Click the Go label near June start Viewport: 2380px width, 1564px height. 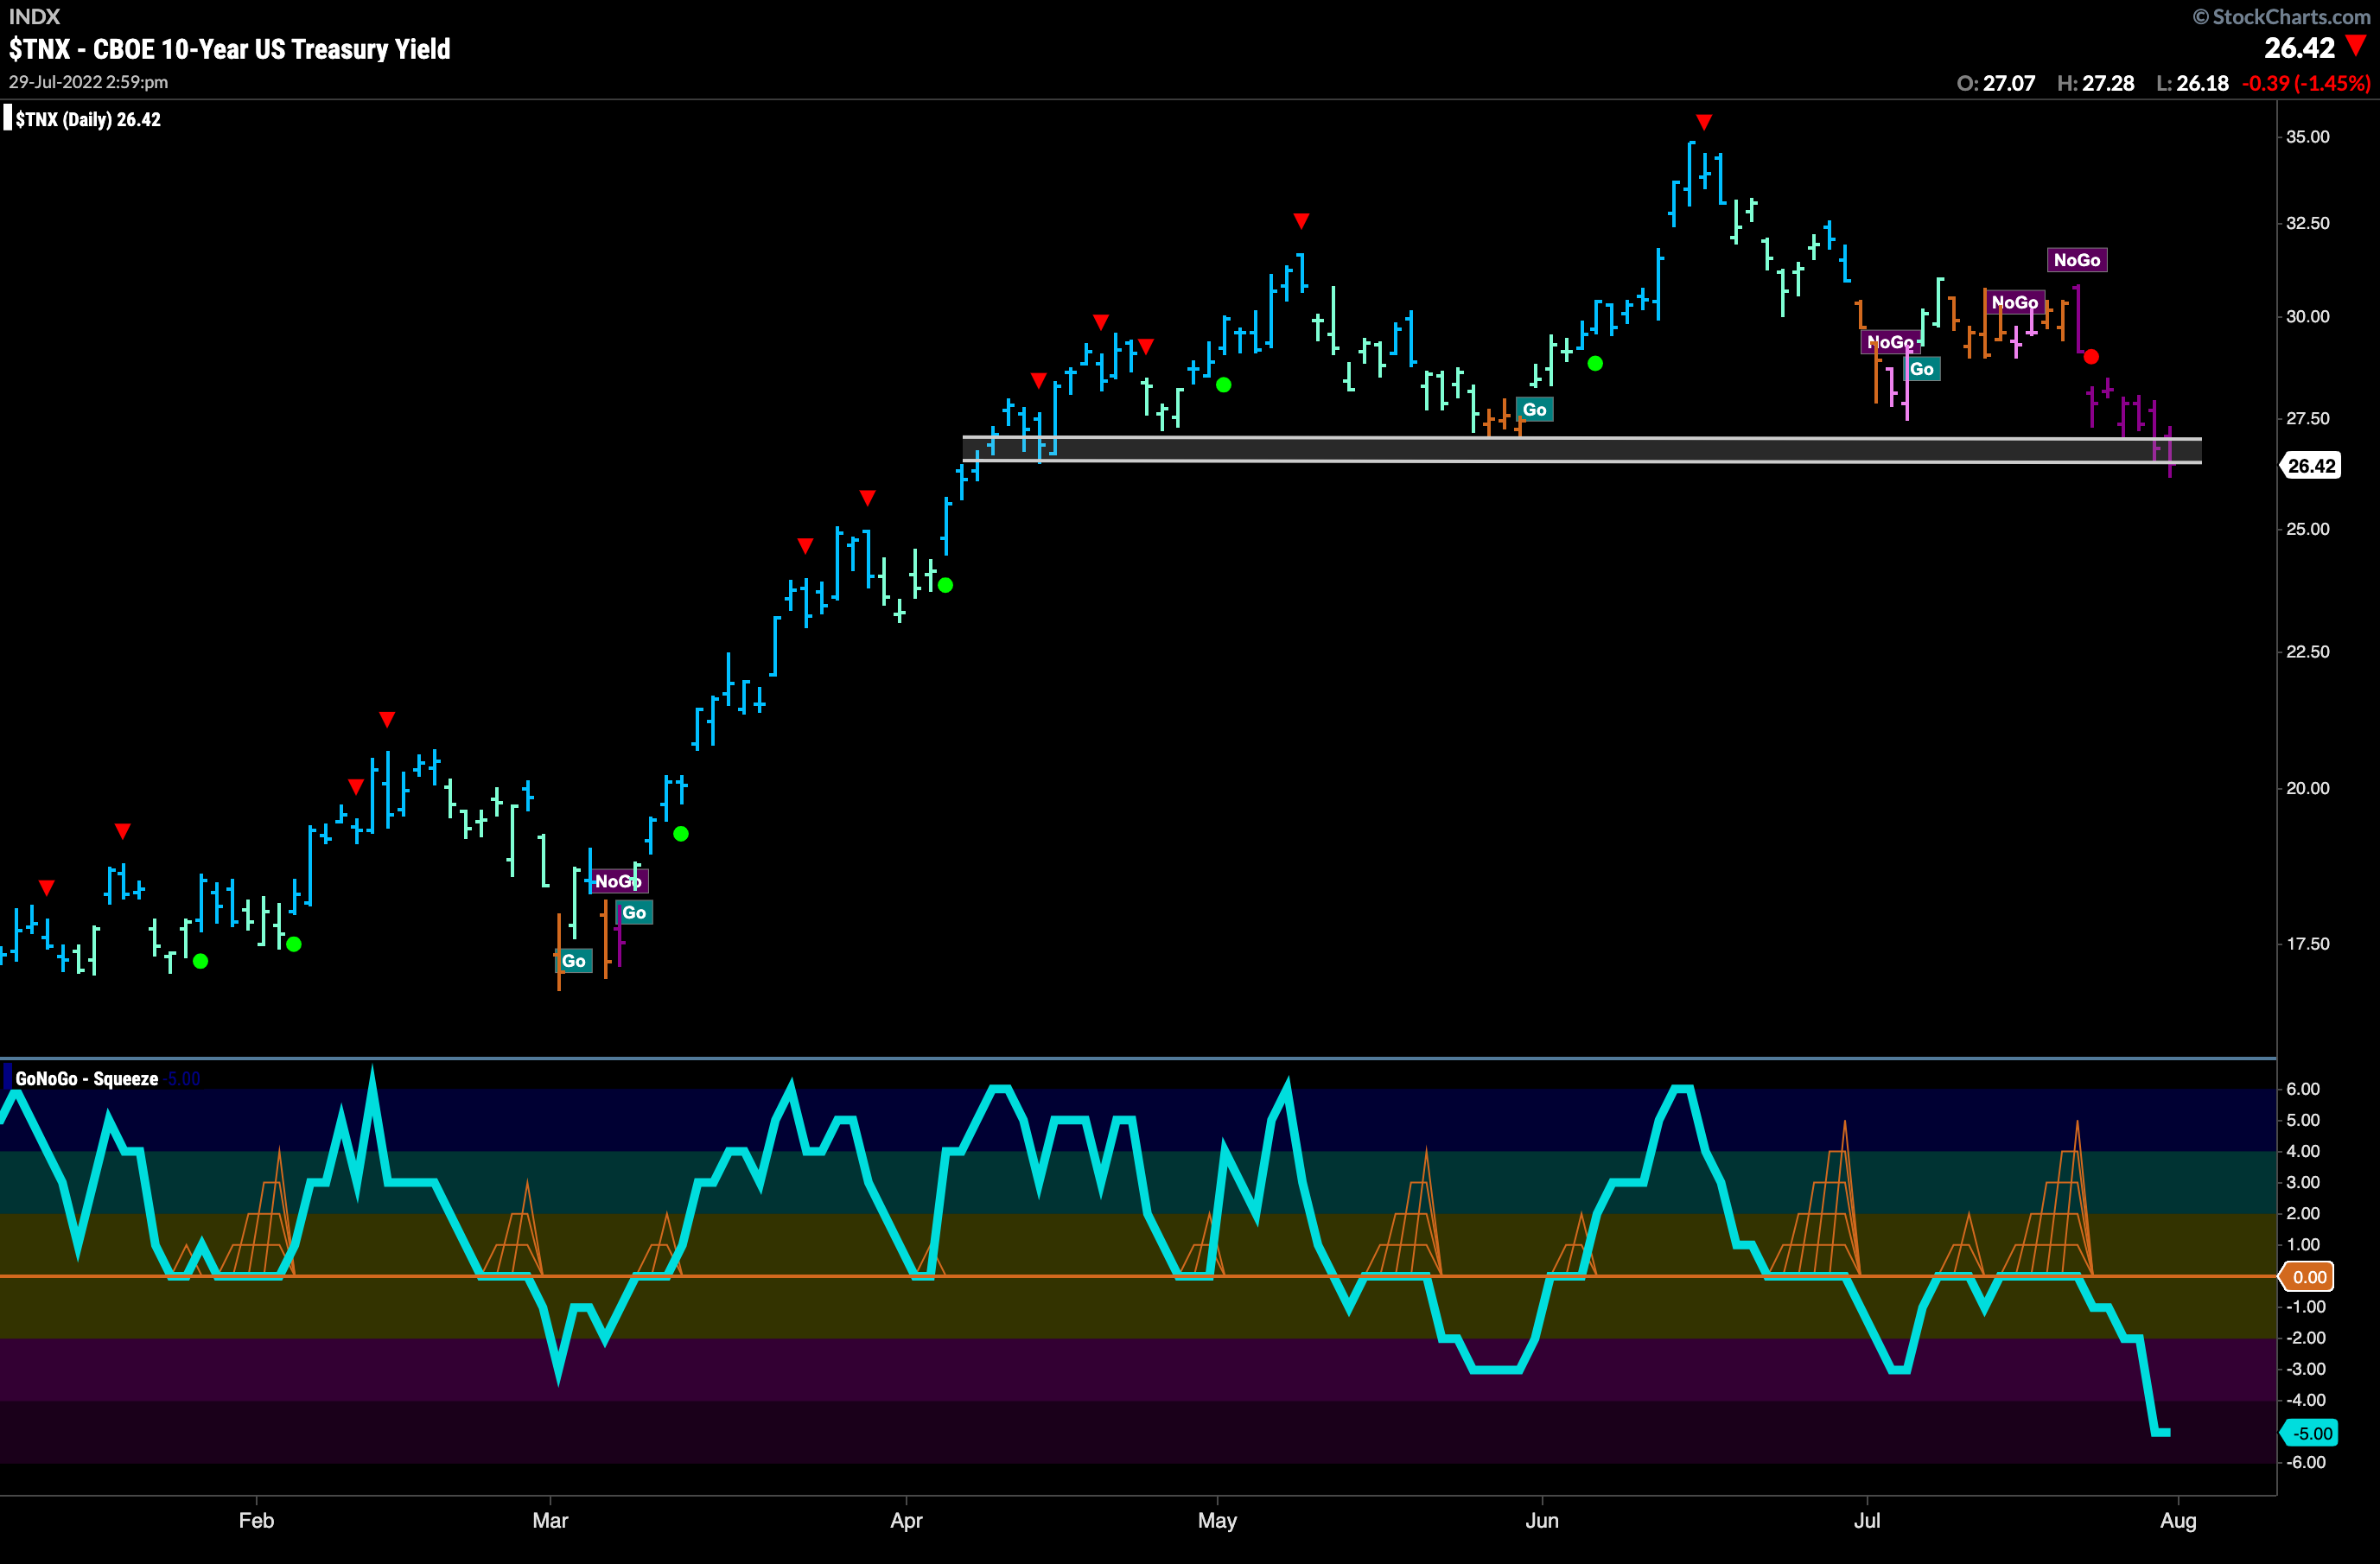click(1535, 409)
